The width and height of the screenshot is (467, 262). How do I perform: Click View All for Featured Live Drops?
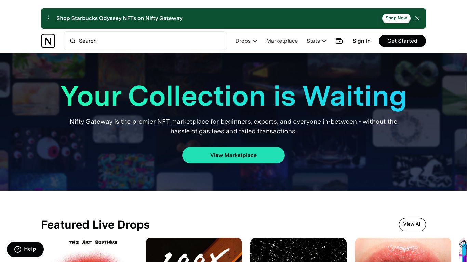coord(412,224)
